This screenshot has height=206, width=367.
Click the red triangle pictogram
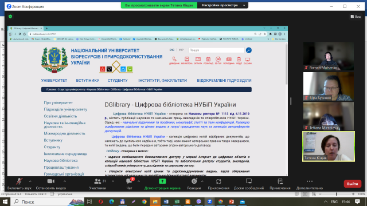pos(102,69)
